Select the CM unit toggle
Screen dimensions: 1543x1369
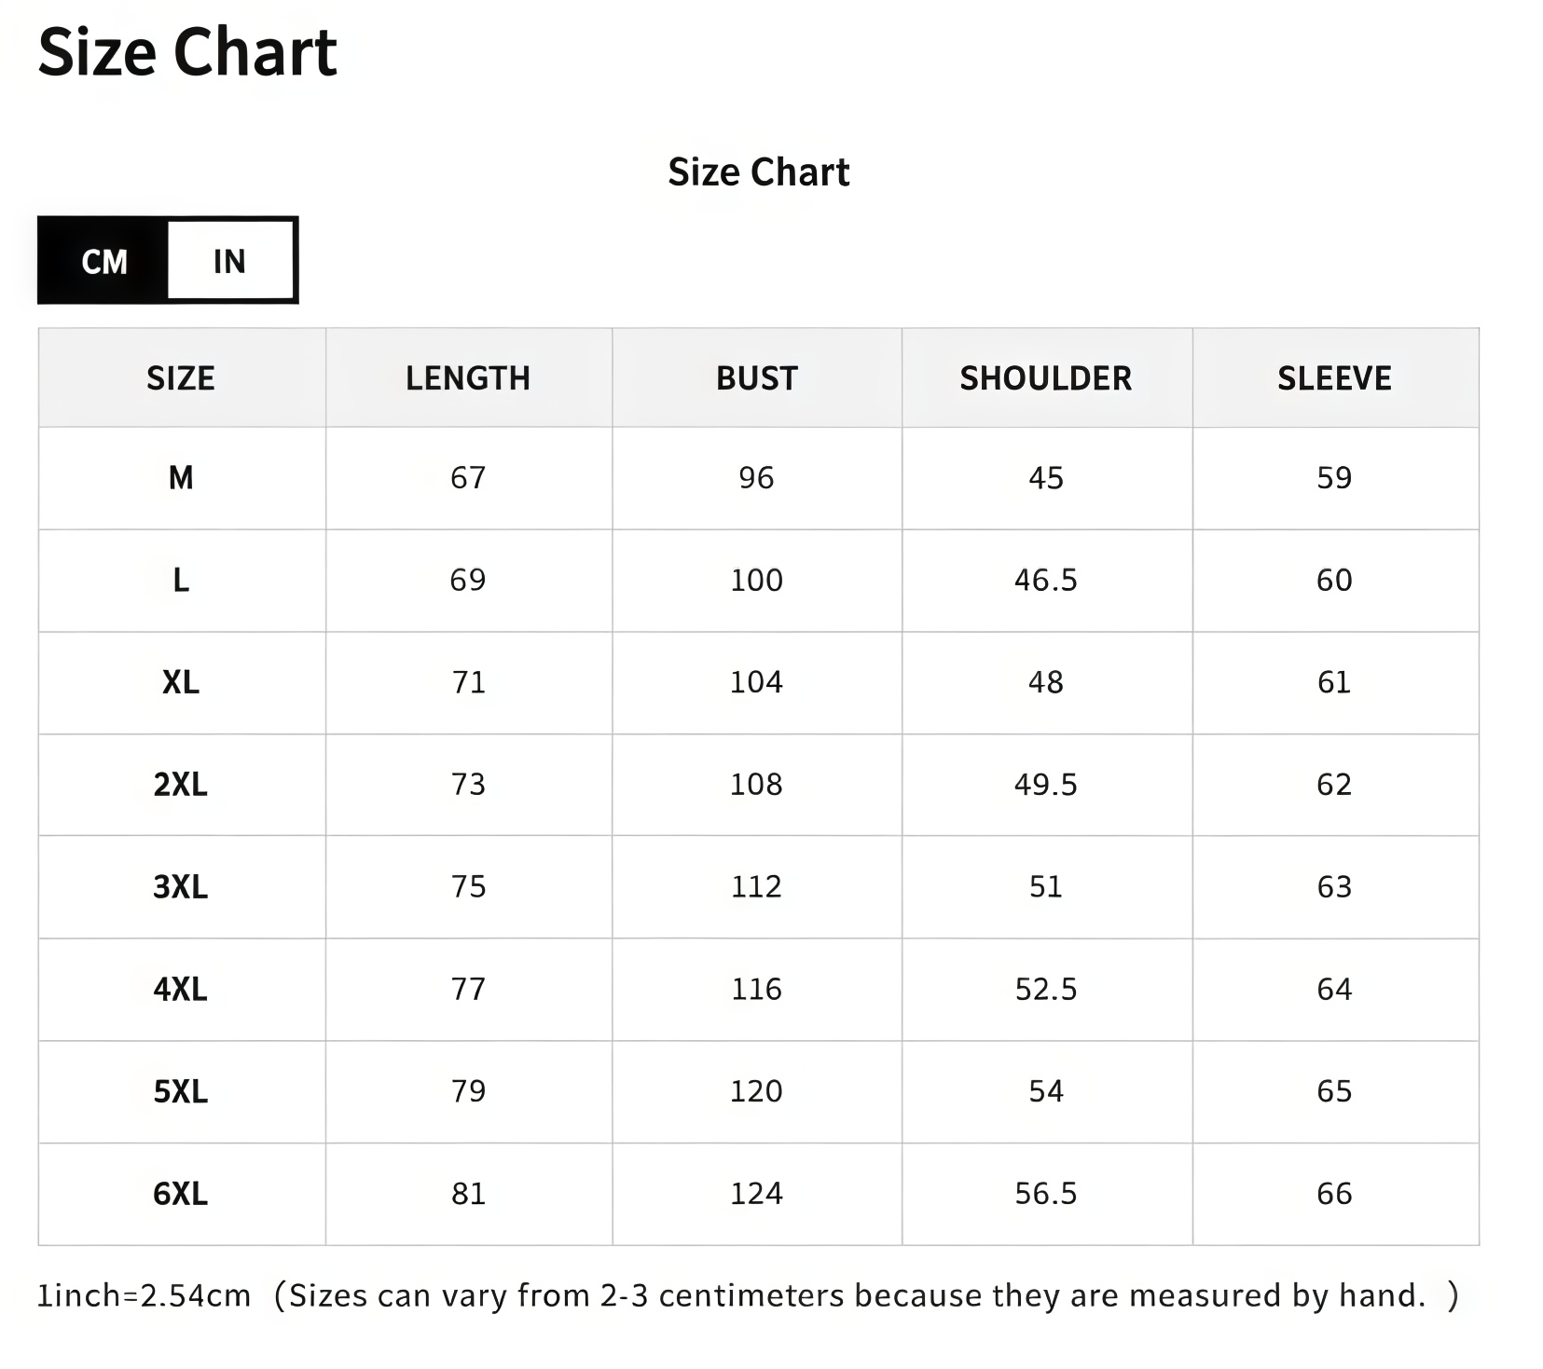(103, 261)
